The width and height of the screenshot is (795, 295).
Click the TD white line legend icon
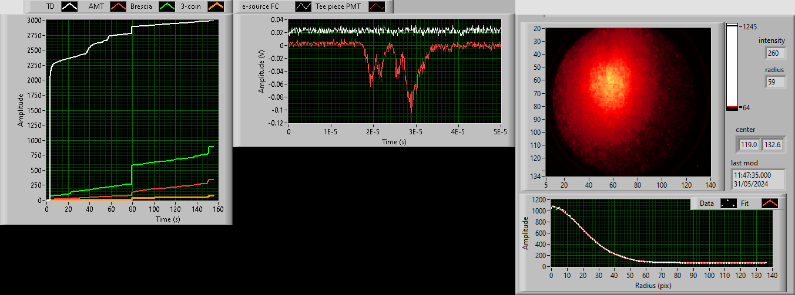(x=70, y=6)
